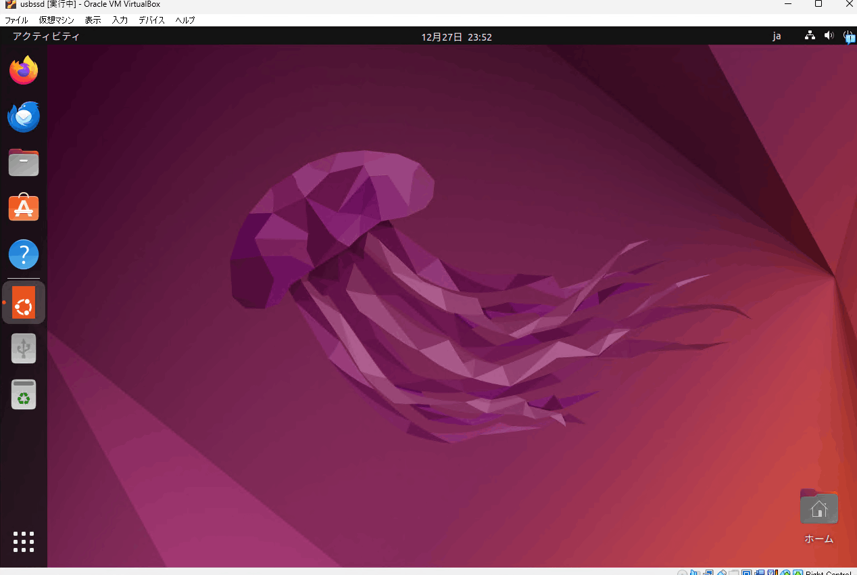Click the power icon in top bar
The height and width of the screenshot is (575, 857).
(x=849, y=37)
